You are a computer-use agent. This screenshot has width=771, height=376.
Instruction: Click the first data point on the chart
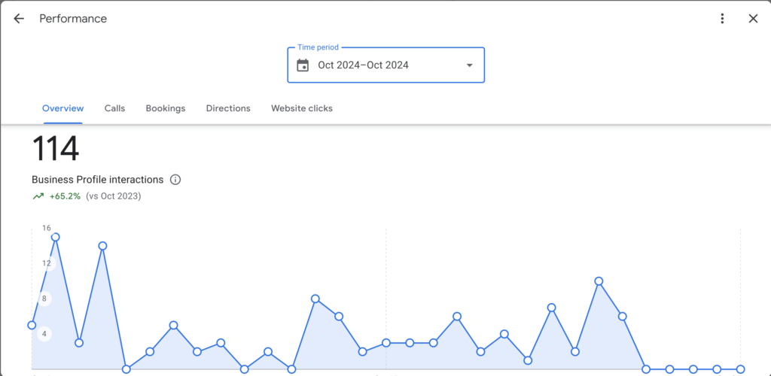(x=32, y=325)
